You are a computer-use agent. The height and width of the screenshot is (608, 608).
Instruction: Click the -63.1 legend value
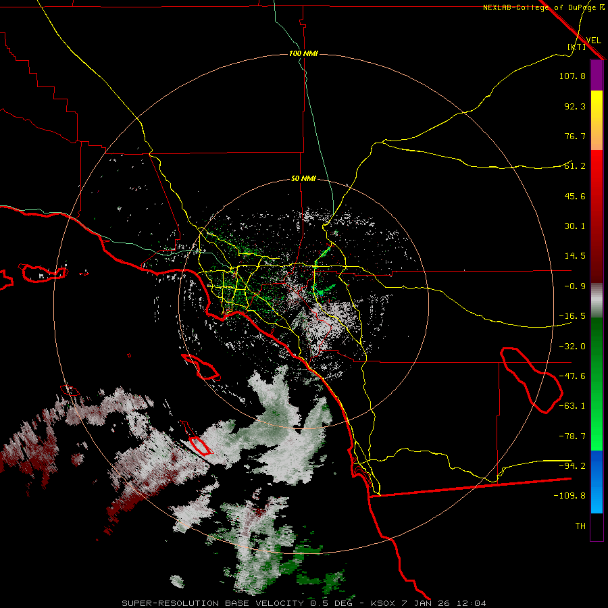572,406
